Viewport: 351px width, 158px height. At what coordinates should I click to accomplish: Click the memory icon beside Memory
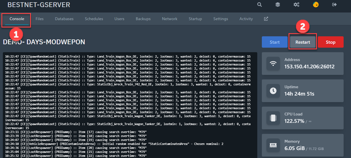pos(273,145)
